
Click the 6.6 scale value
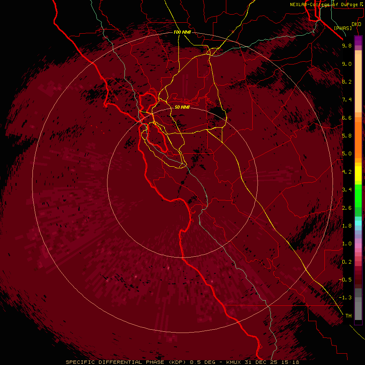tap(347, 118)
